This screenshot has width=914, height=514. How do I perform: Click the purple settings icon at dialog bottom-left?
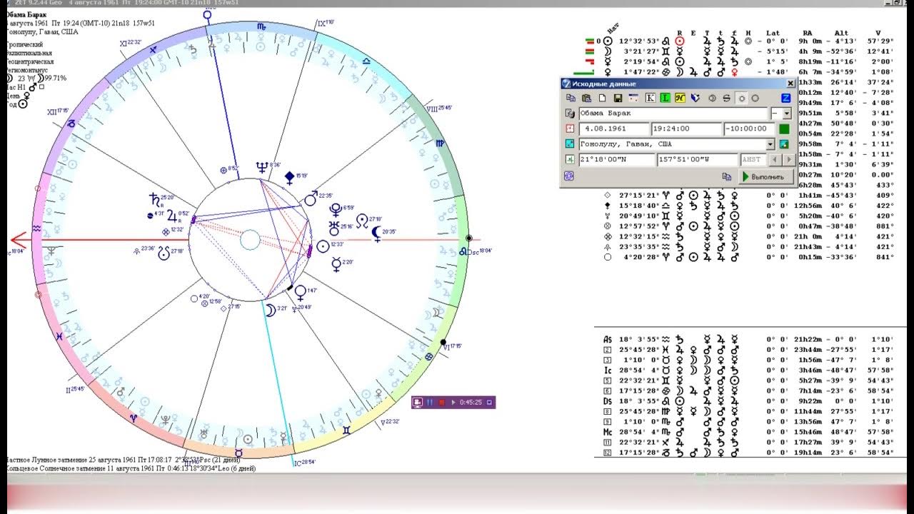click(569, 176)
